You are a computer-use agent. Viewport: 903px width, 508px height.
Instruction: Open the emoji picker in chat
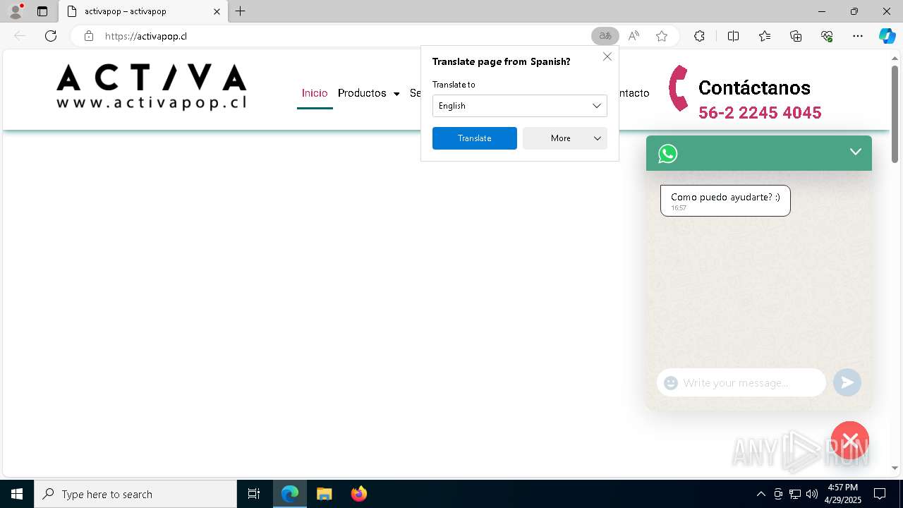coord(671,383)
